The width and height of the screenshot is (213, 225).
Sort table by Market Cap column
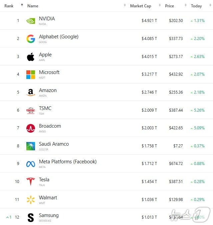click(140, 6)
